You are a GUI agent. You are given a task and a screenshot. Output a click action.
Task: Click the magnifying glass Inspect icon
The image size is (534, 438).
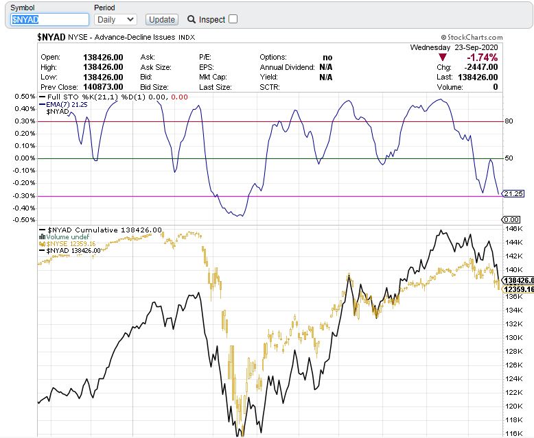[191, 19]
